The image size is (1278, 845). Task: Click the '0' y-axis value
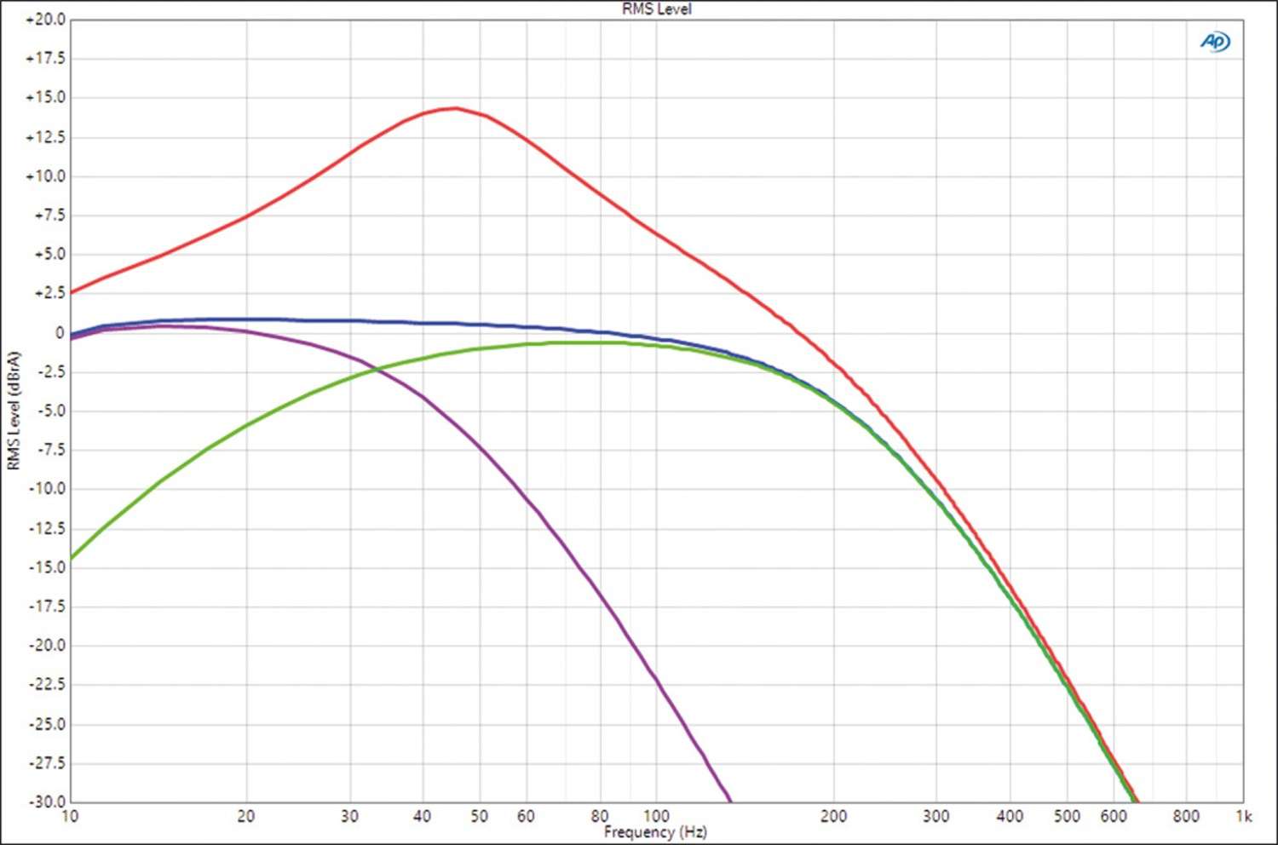(60, 333)
